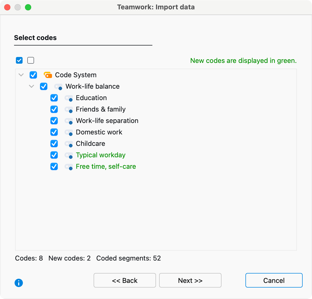Viewport: 312px width, 299px height.
Task: Click the Friends & family code icon
Action: click(x=69, y=109)
